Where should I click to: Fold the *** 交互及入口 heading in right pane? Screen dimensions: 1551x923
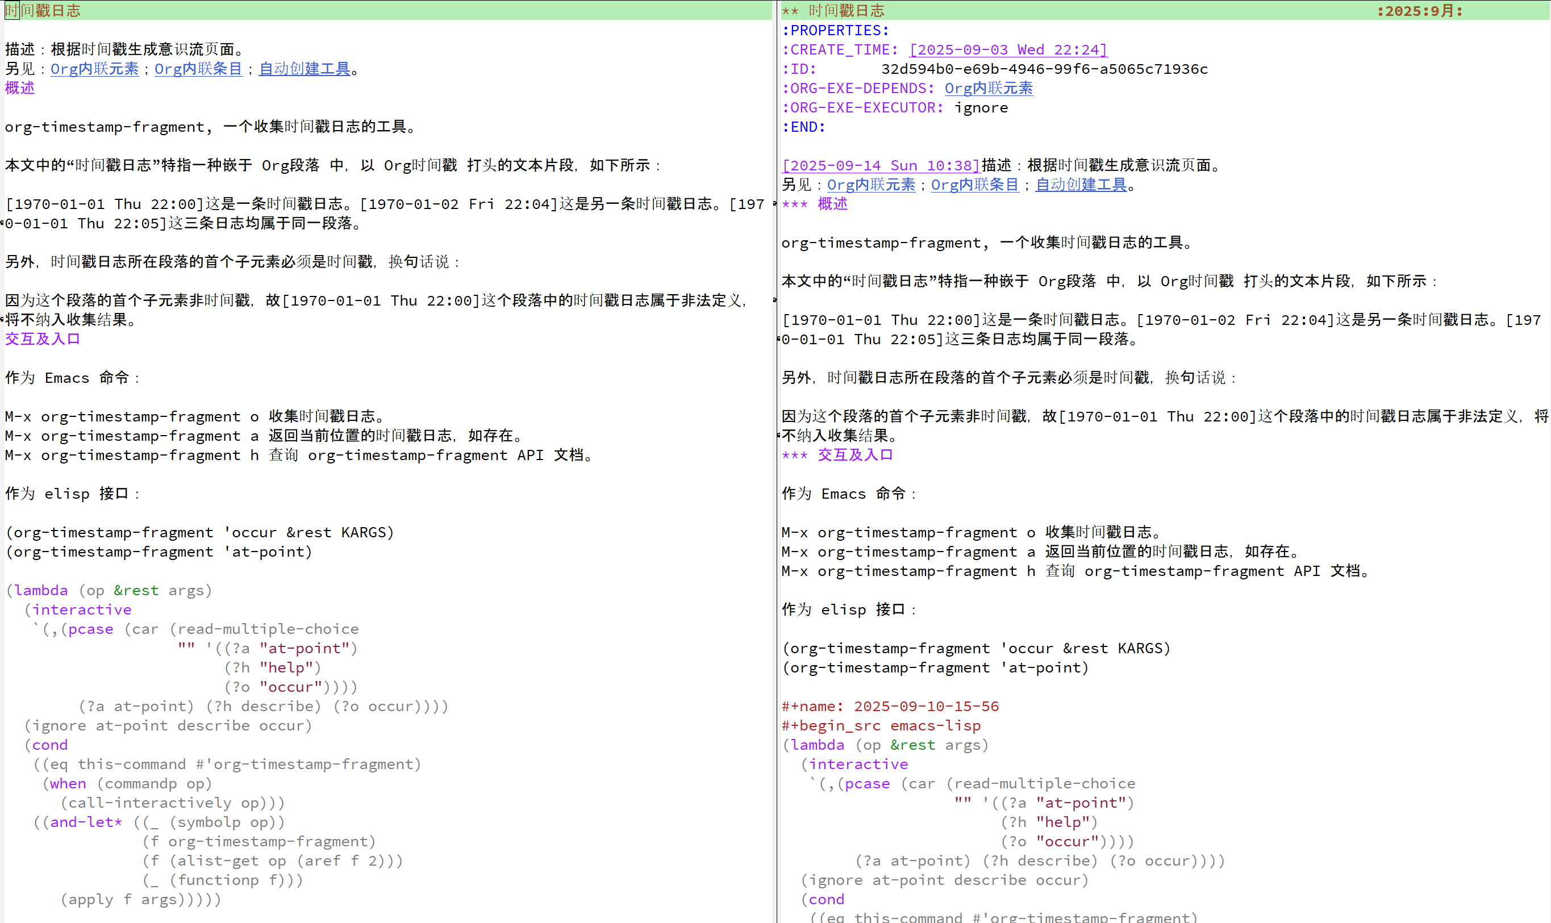(x=855, y=454)
